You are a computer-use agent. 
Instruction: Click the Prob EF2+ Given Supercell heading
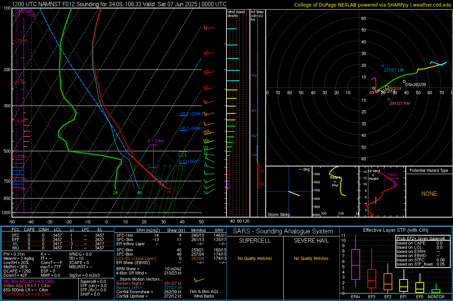coord(421,238)
